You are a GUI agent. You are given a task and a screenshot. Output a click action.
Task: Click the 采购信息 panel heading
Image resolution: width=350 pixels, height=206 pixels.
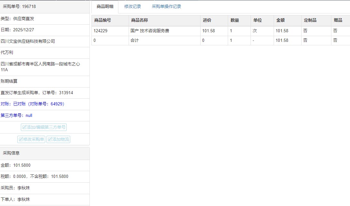pyautogui.click(x=11, y=153)
